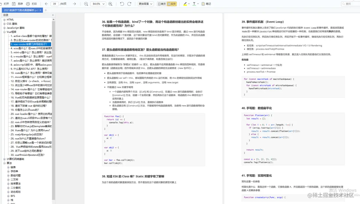Click heading 38. 知道 ES6 的 Class 嘛

[133, 176]
